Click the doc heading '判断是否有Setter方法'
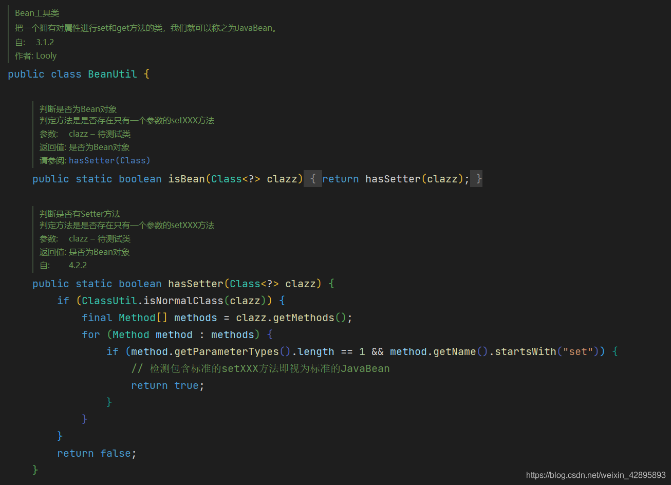Screen dimensions: 671x485 [x=80, y=214]
